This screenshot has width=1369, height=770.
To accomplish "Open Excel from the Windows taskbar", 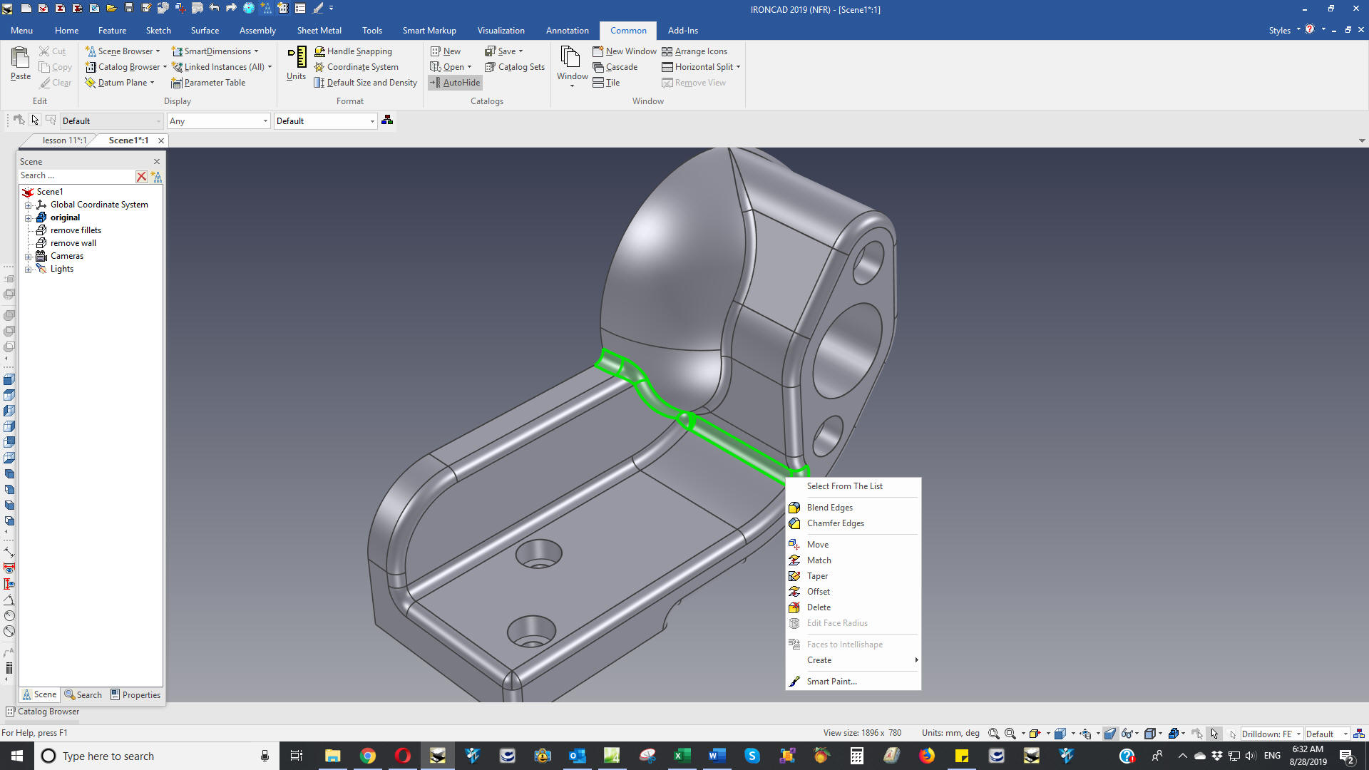I will (682, 756).
